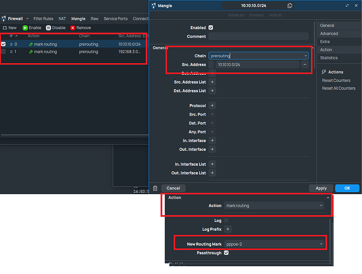Screen dimensions: 362x274
Task: Sort by # column arrow
Action: pos(16,36)
